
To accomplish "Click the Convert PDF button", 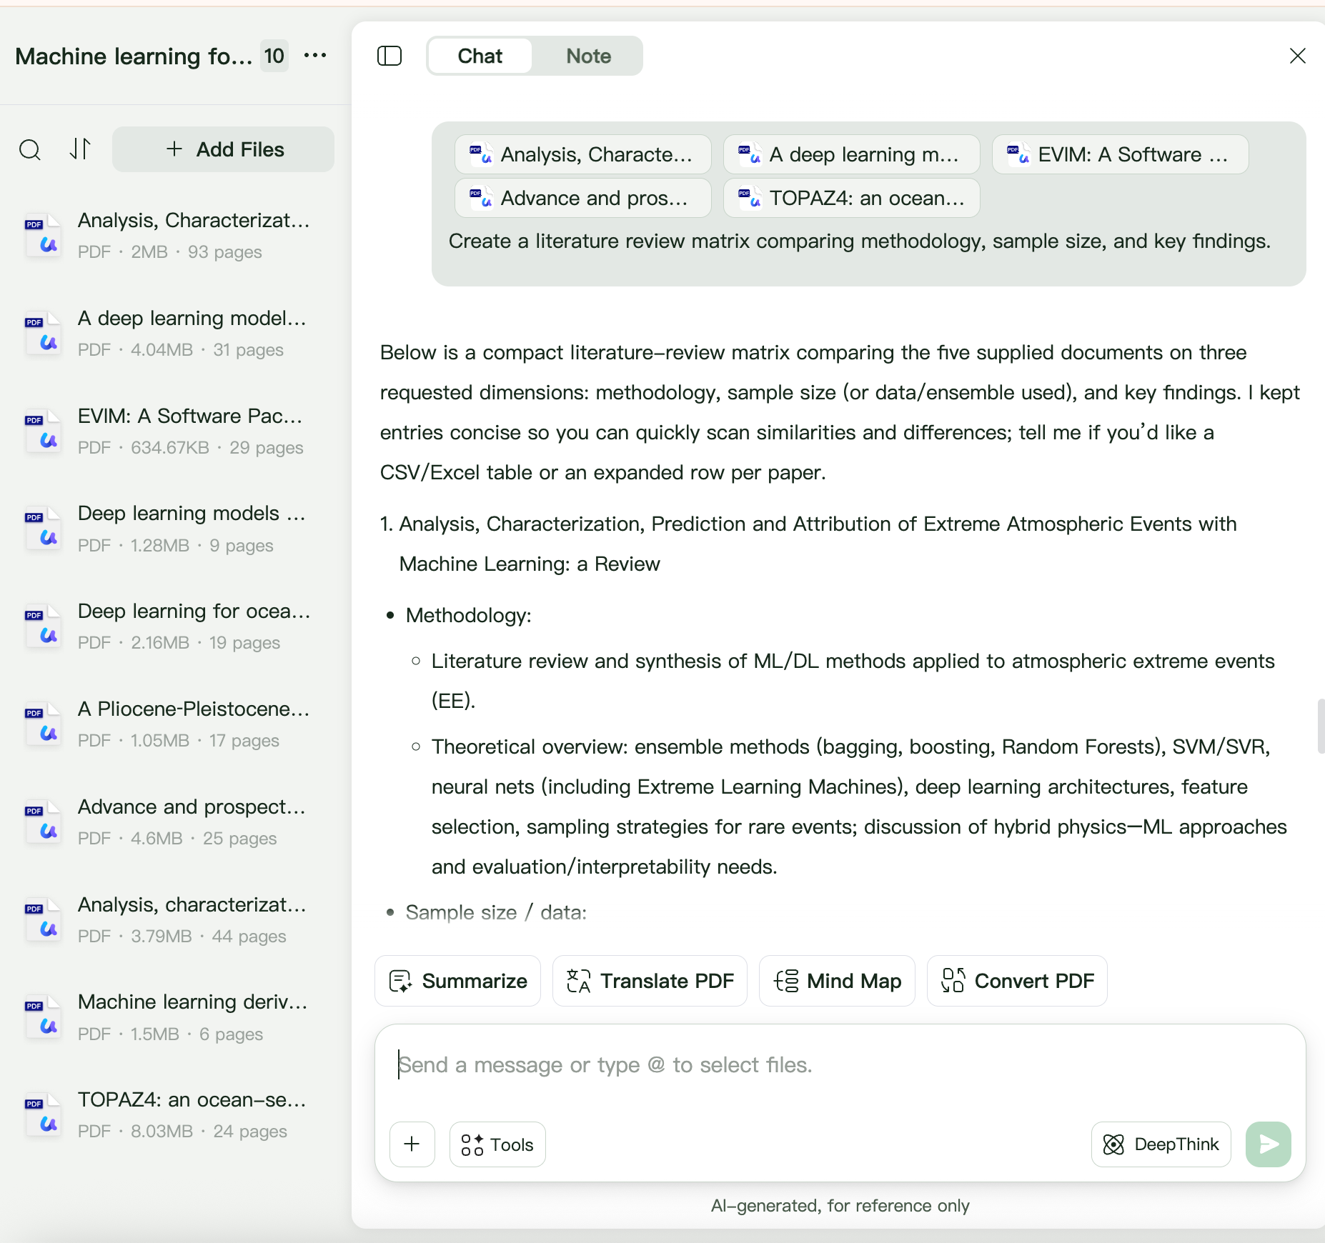I will click(1017, 981).
